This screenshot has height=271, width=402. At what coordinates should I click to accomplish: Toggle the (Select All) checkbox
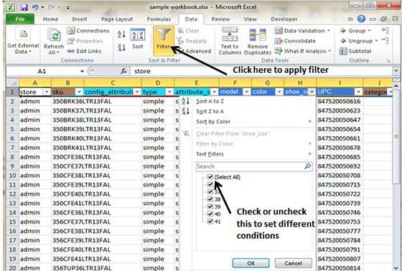(x=210, y=177)
